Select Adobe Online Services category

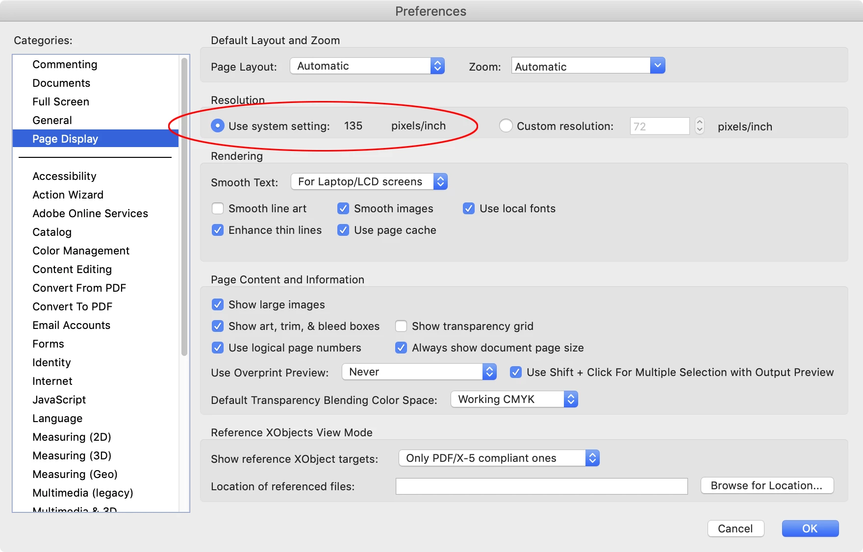click(x=96, y=213)
